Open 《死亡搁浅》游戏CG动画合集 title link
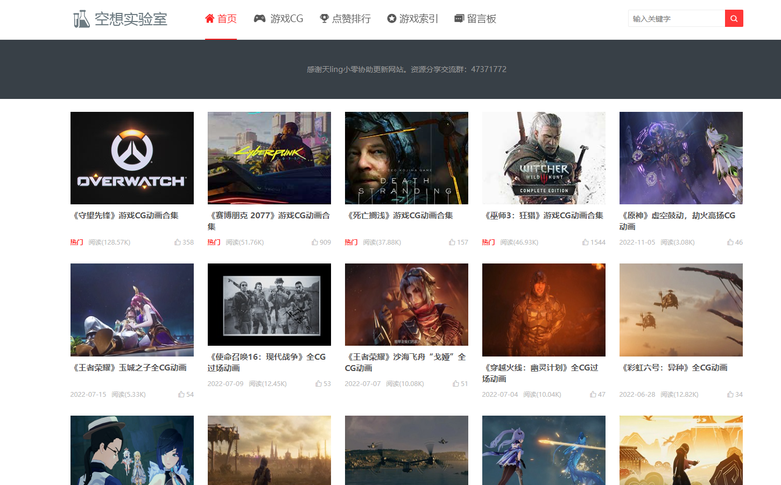781x485 pixels. [x=399, y=216]
